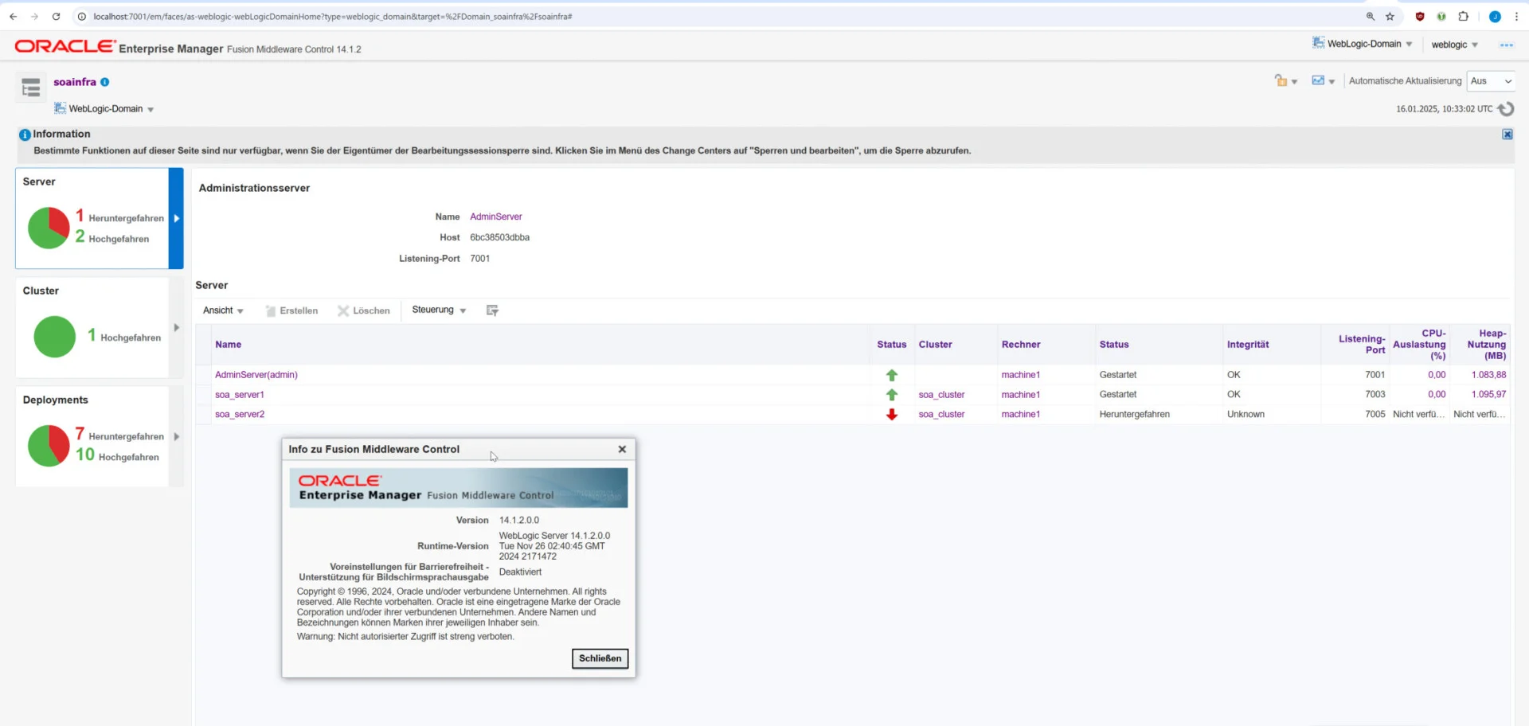Click the Cluster status pie chart
1529x726 pixels.
pos(55,337)
